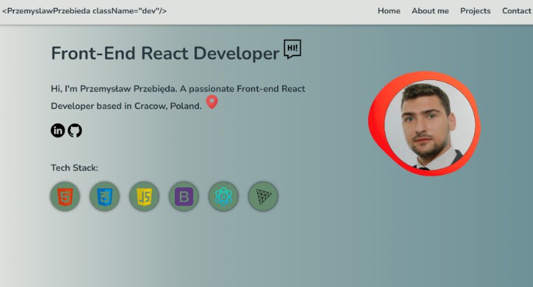This screenshot has height=287, width=533.
Task: Select the CSS3 tech stack icon
Action: [x=104, y=196]
